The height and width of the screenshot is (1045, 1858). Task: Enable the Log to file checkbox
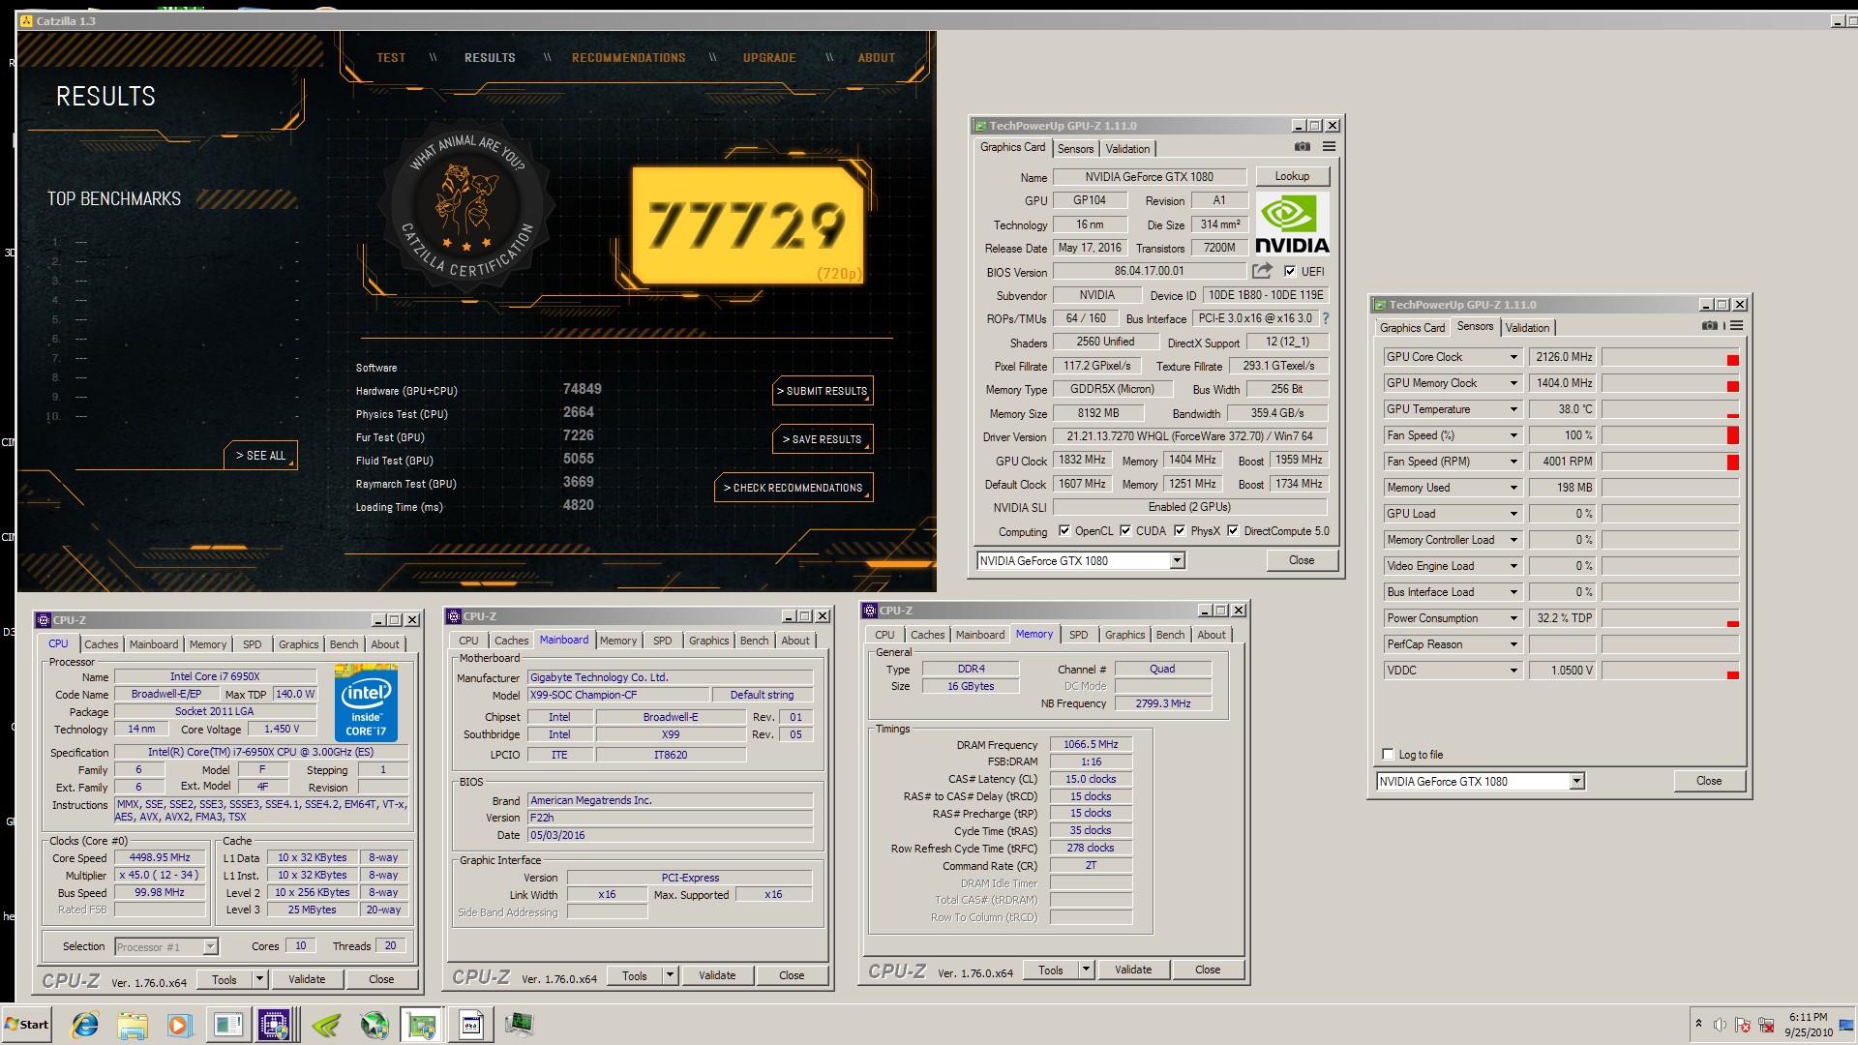1389,754
